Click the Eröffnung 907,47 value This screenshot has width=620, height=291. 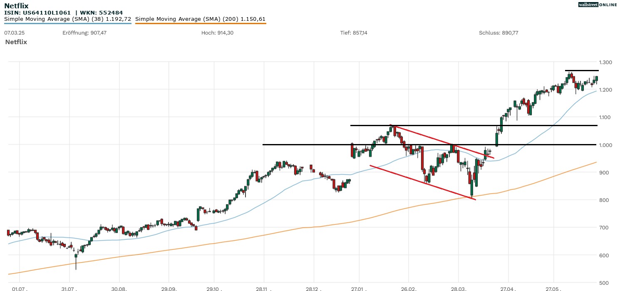click(82, 32)
